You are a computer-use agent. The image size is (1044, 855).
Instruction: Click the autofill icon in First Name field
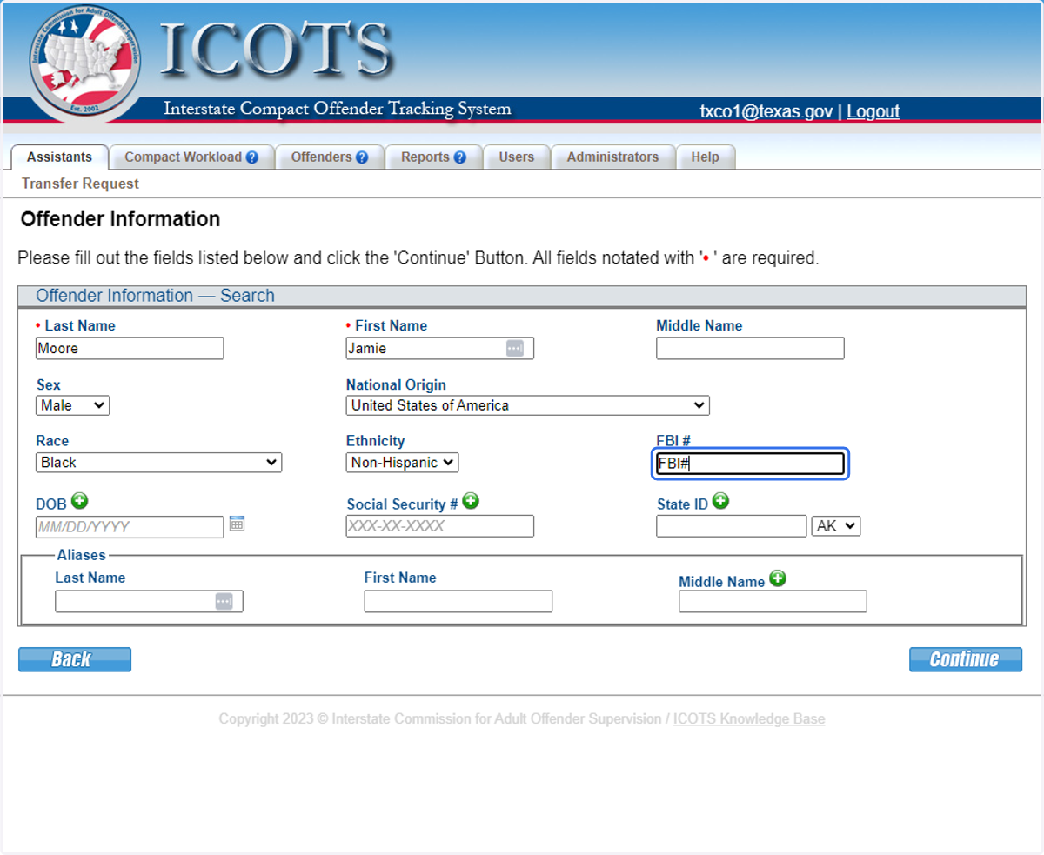click(x=515, y=348)
